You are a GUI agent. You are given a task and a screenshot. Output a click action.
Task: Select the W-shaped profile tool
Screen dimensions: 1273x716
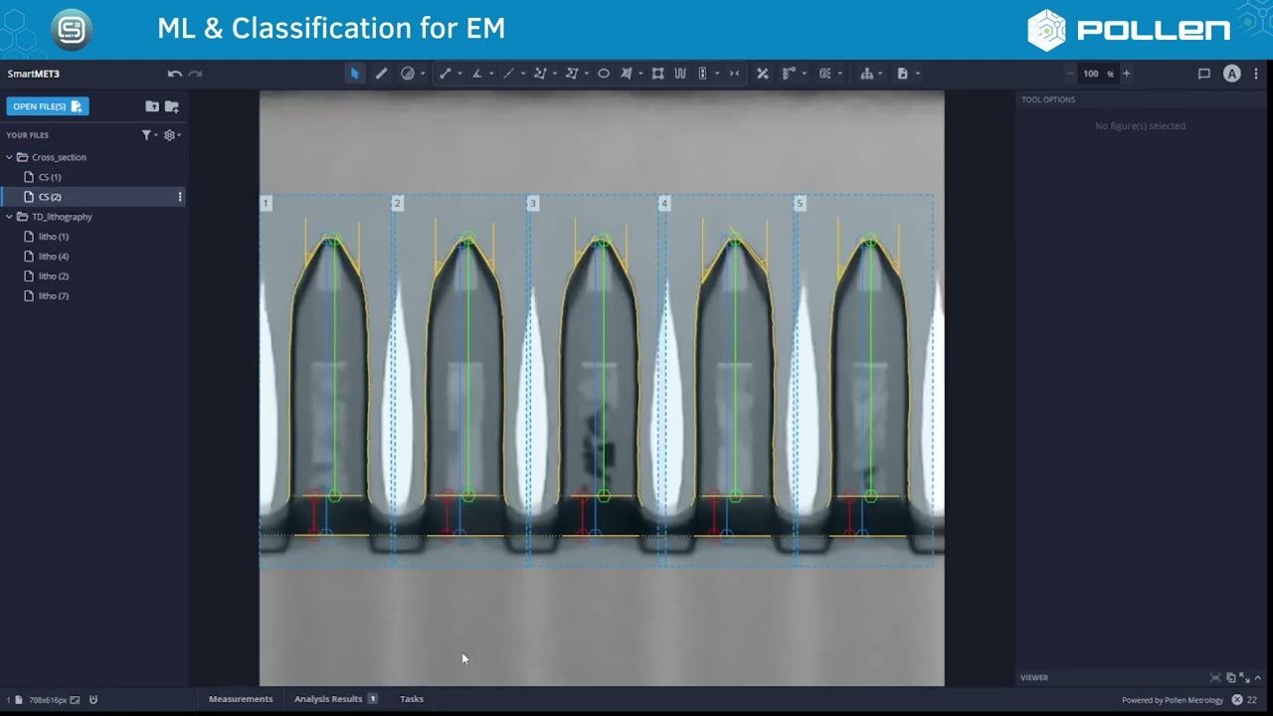click(680, 74)
